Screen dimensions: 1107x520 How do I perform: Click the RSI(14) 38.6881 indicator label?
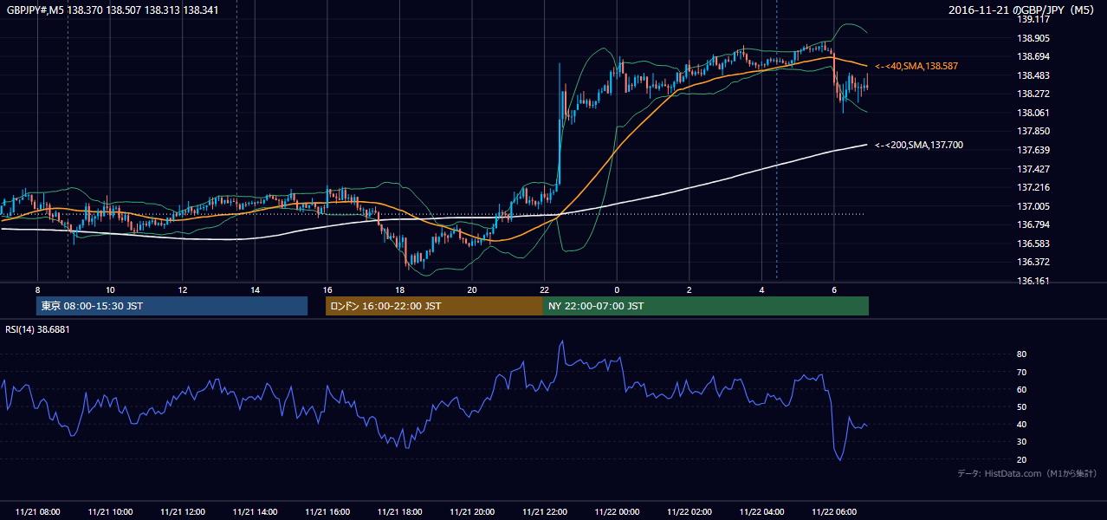37,329
